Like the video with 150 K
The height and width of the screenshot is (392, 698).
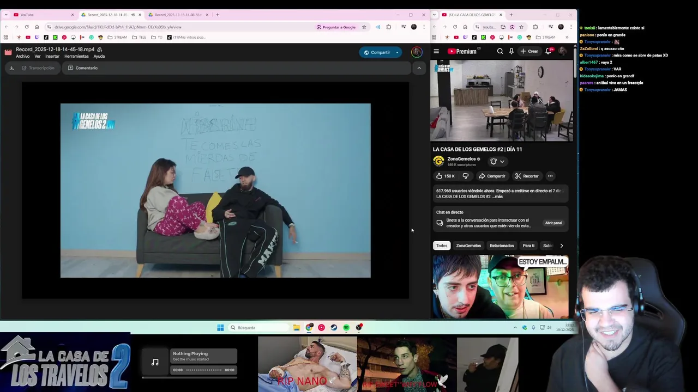[446, 176]
